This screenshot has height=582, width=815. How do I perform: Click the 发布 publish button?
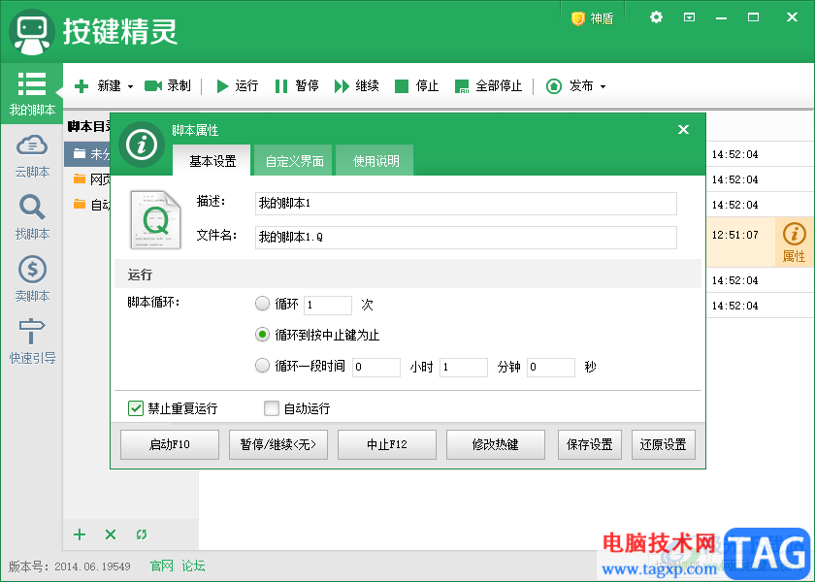(x=570, y=85)
